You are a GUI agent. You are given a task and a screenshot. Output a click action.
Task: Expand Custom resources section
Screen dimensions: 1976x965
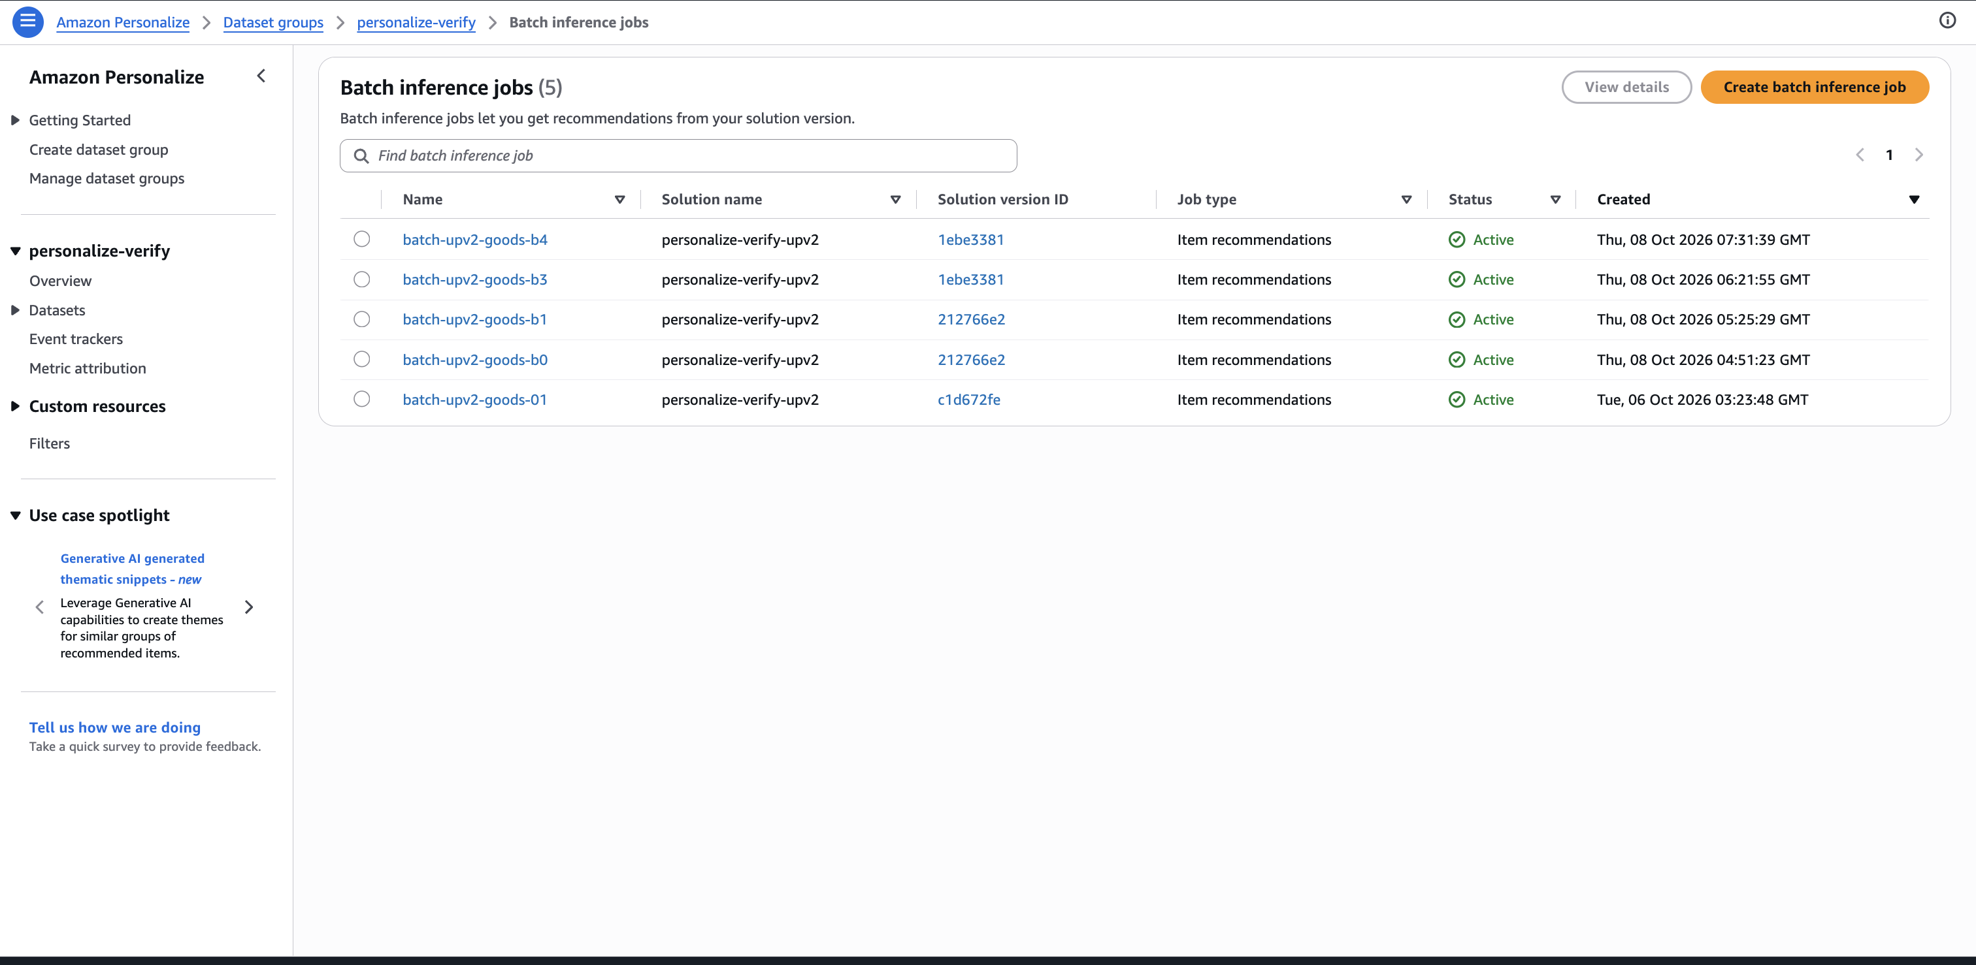14,406
